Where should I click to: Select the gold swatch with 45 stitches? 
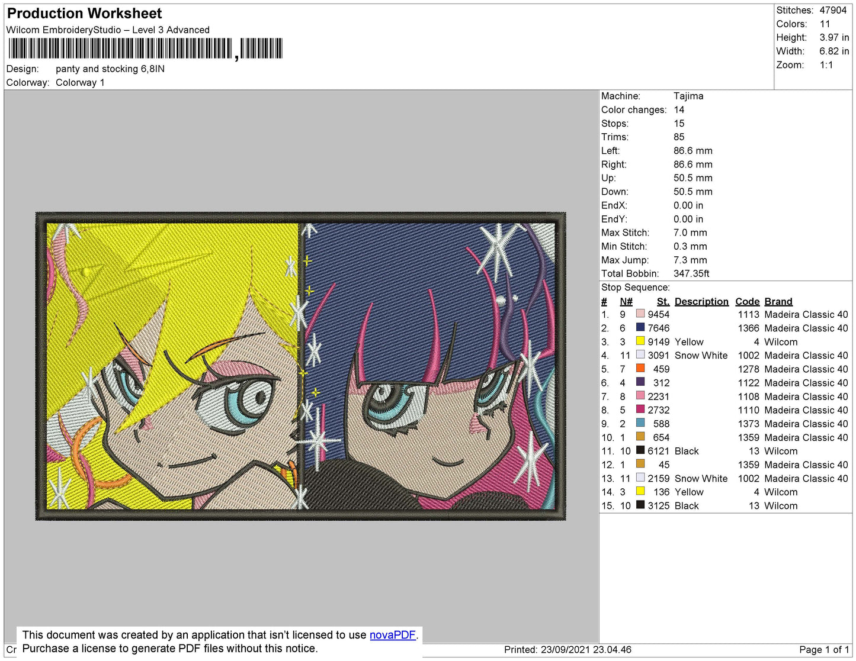point(640,464)
